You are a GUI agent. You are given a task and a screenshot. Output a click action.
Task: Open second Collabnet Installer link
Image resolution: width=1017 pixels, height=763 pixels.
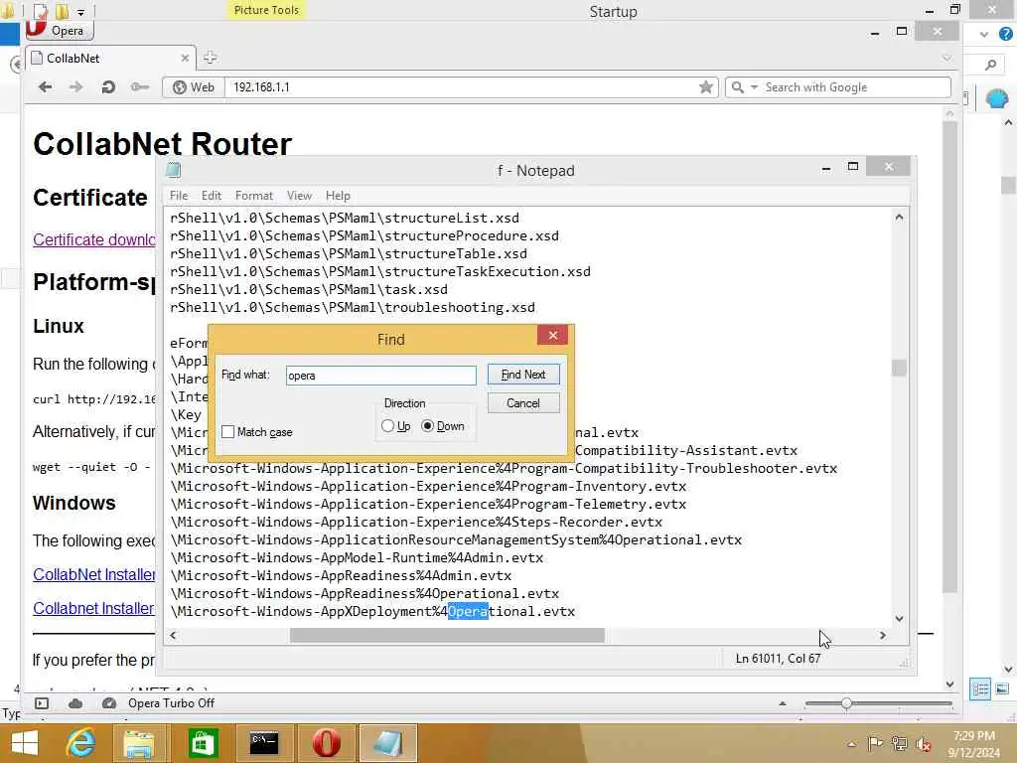(x=94, y=609)
